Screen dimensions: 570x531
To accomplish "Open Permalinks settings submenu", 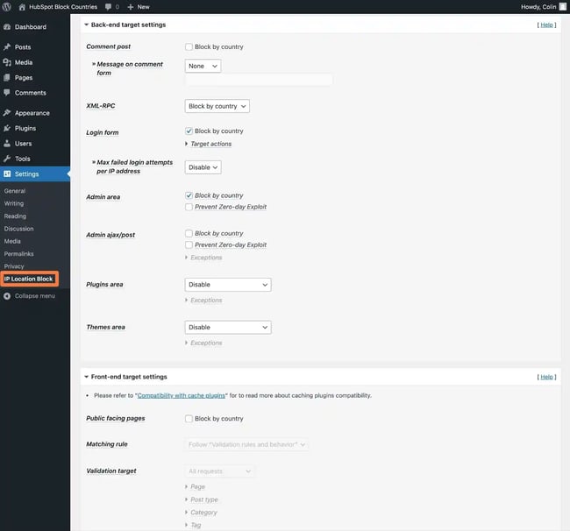I will (19, 254).
